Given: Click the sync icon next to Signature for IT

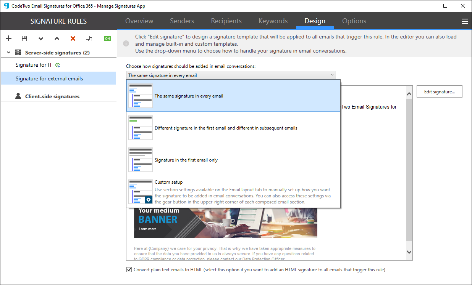Looking at the screenshot, I should (57, 65).
